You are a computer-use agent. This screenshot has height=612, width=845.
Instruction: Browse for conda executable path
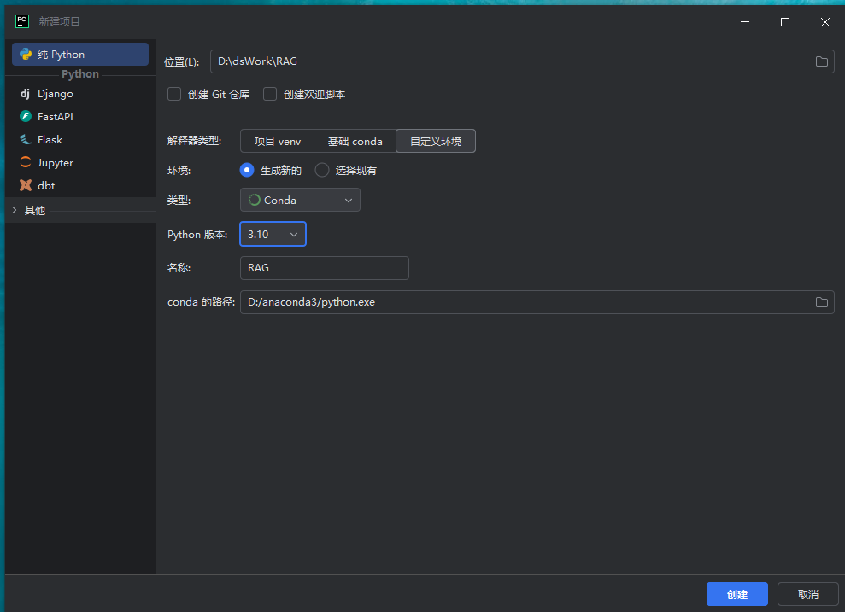tap(821, 302)
